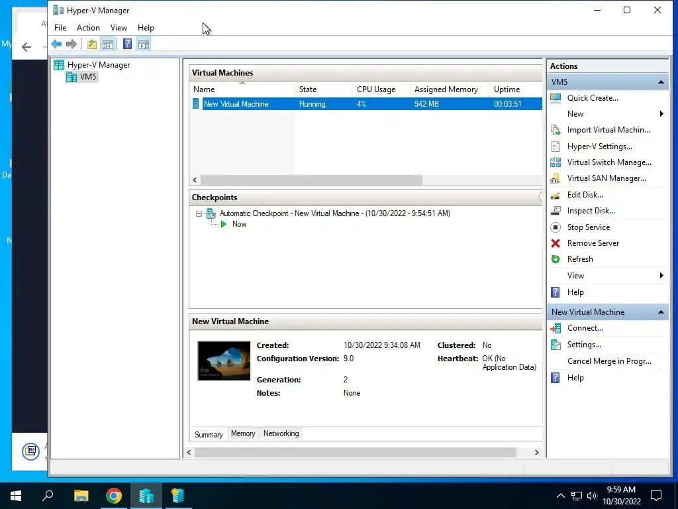The width and height of the screenshot is (678, 509).
Task: Sort by the State column header
Action: click(324, 89)
